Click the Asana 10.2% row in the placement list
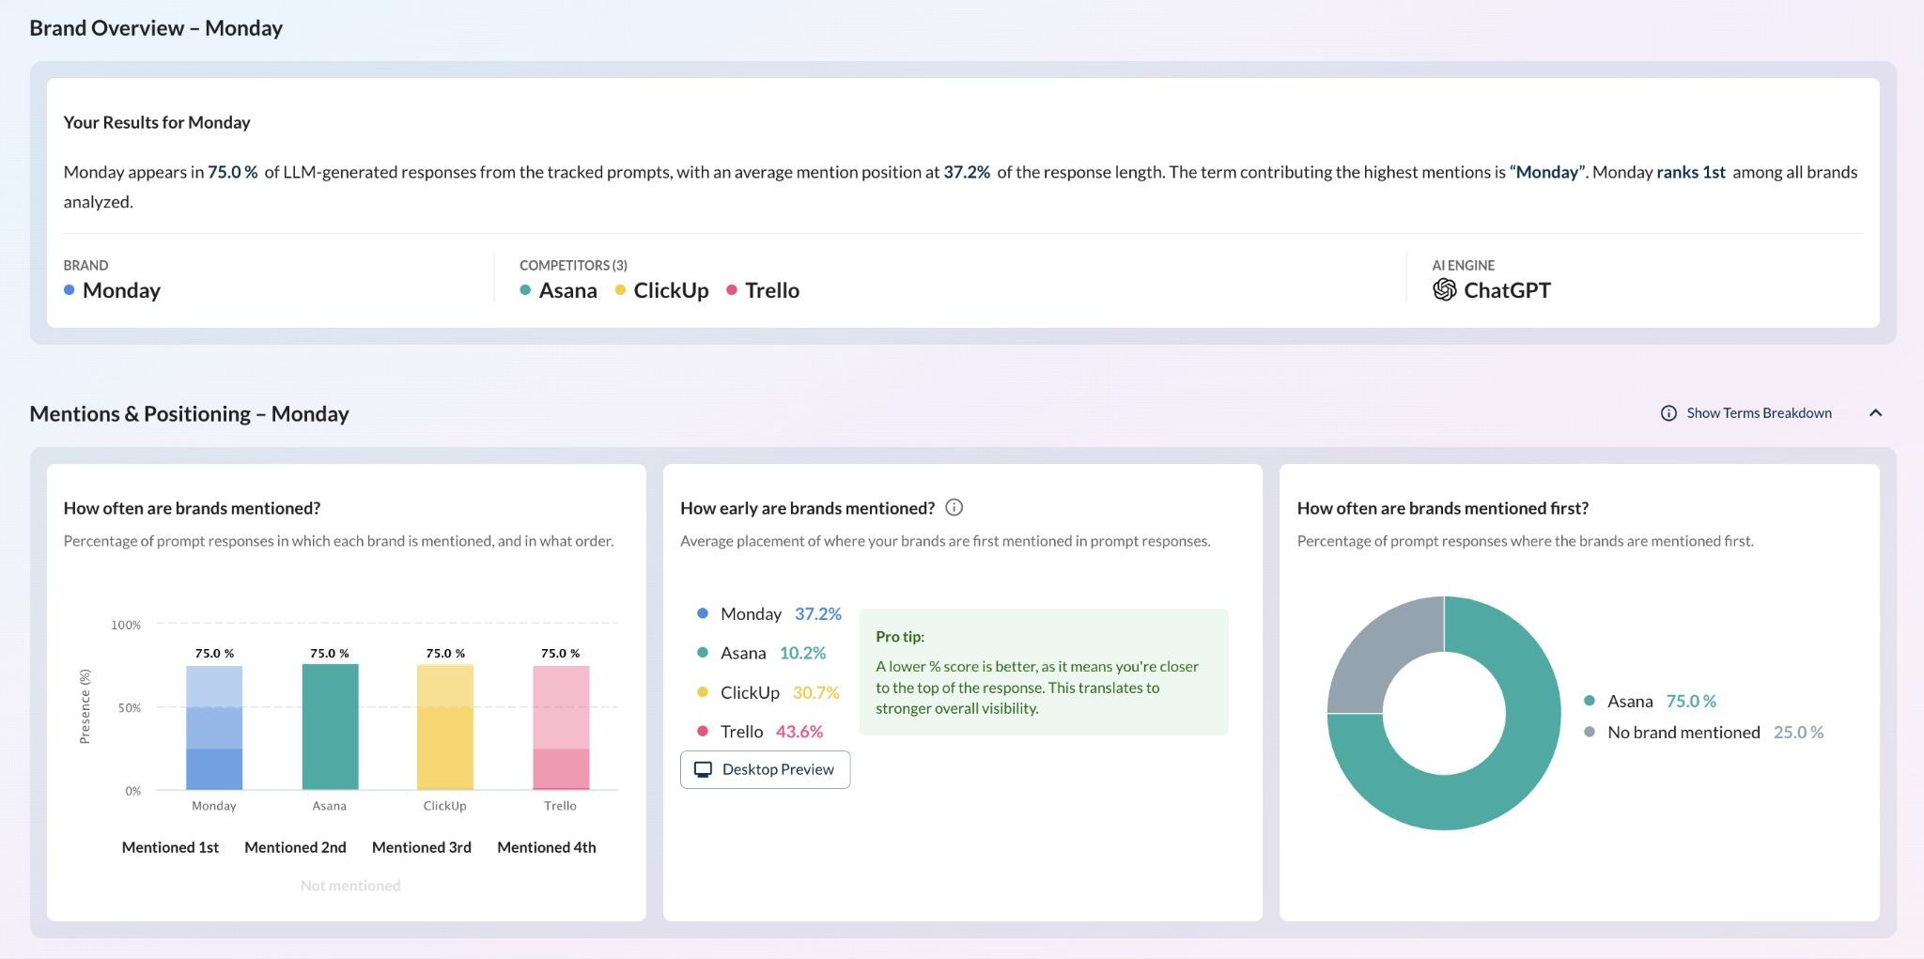This screenshot has height=959, width=1924. pos(761,653)
